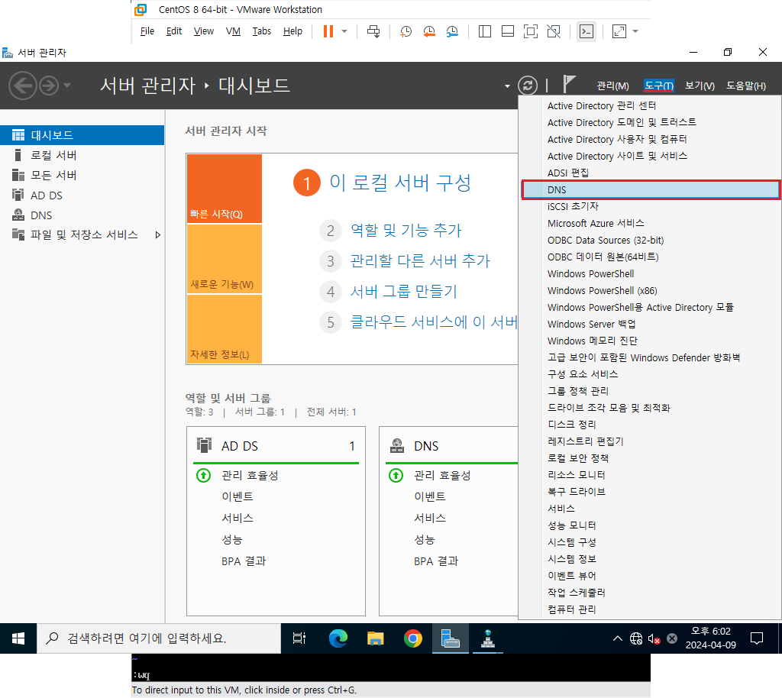Image resolution: width=782 pixels, height=698 pixels.
Task: Open Microsoft Edge from taskbar
Action: coord(338,638)
